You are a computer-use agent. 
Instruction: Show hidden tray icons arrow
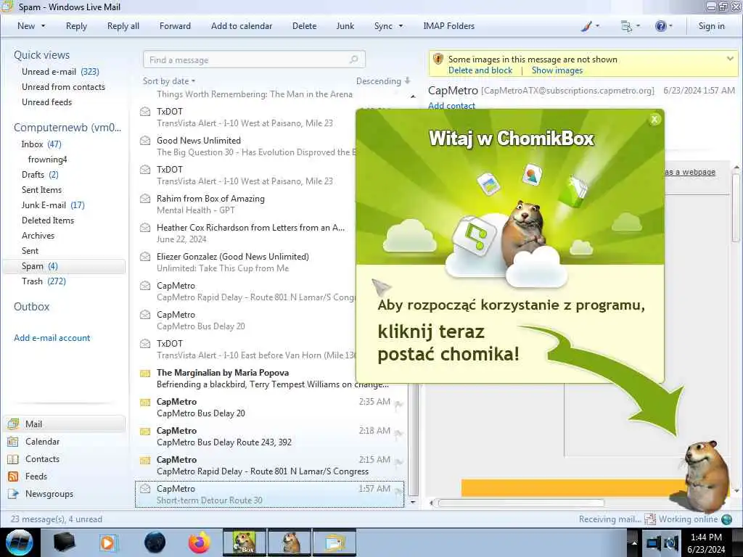[x=634, y=542]
